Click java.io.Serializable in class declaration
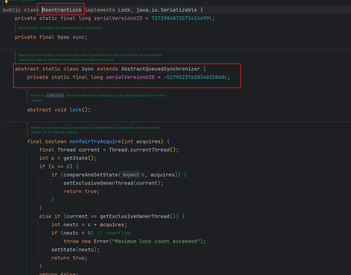The height and width of the screenshot is (275, 351). pyautogui.click(x=166, y=10)
